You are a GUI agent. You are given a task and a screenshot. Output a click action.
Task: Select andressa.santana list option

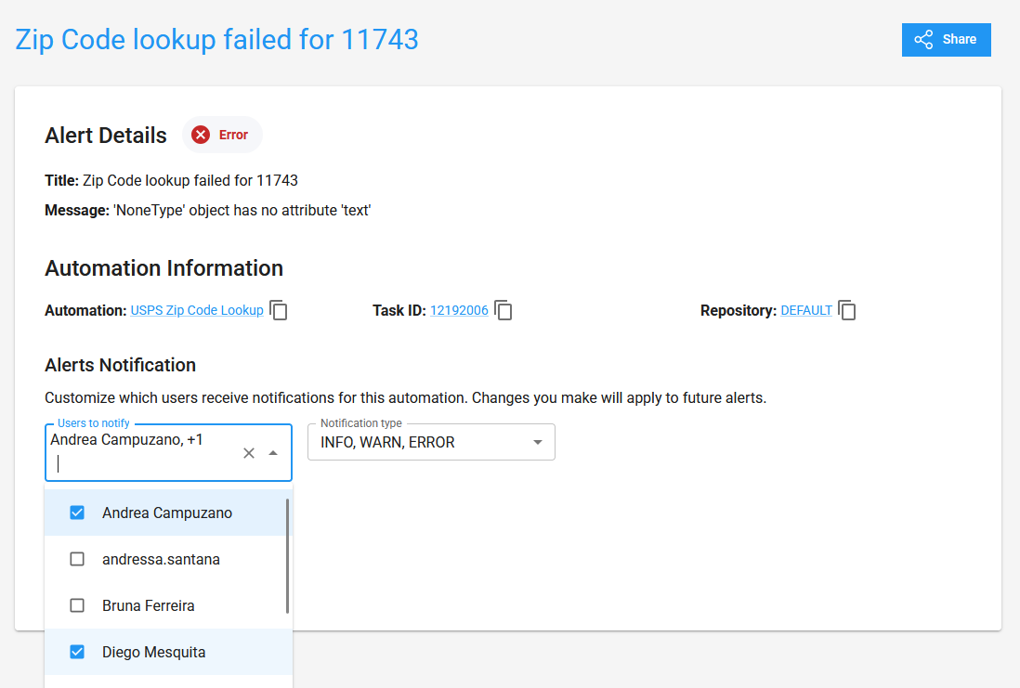click(161, 559)
